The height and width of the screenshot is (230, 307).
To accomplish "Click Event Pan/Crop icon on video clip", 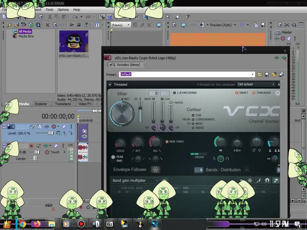I will click(x=84, y=131).
